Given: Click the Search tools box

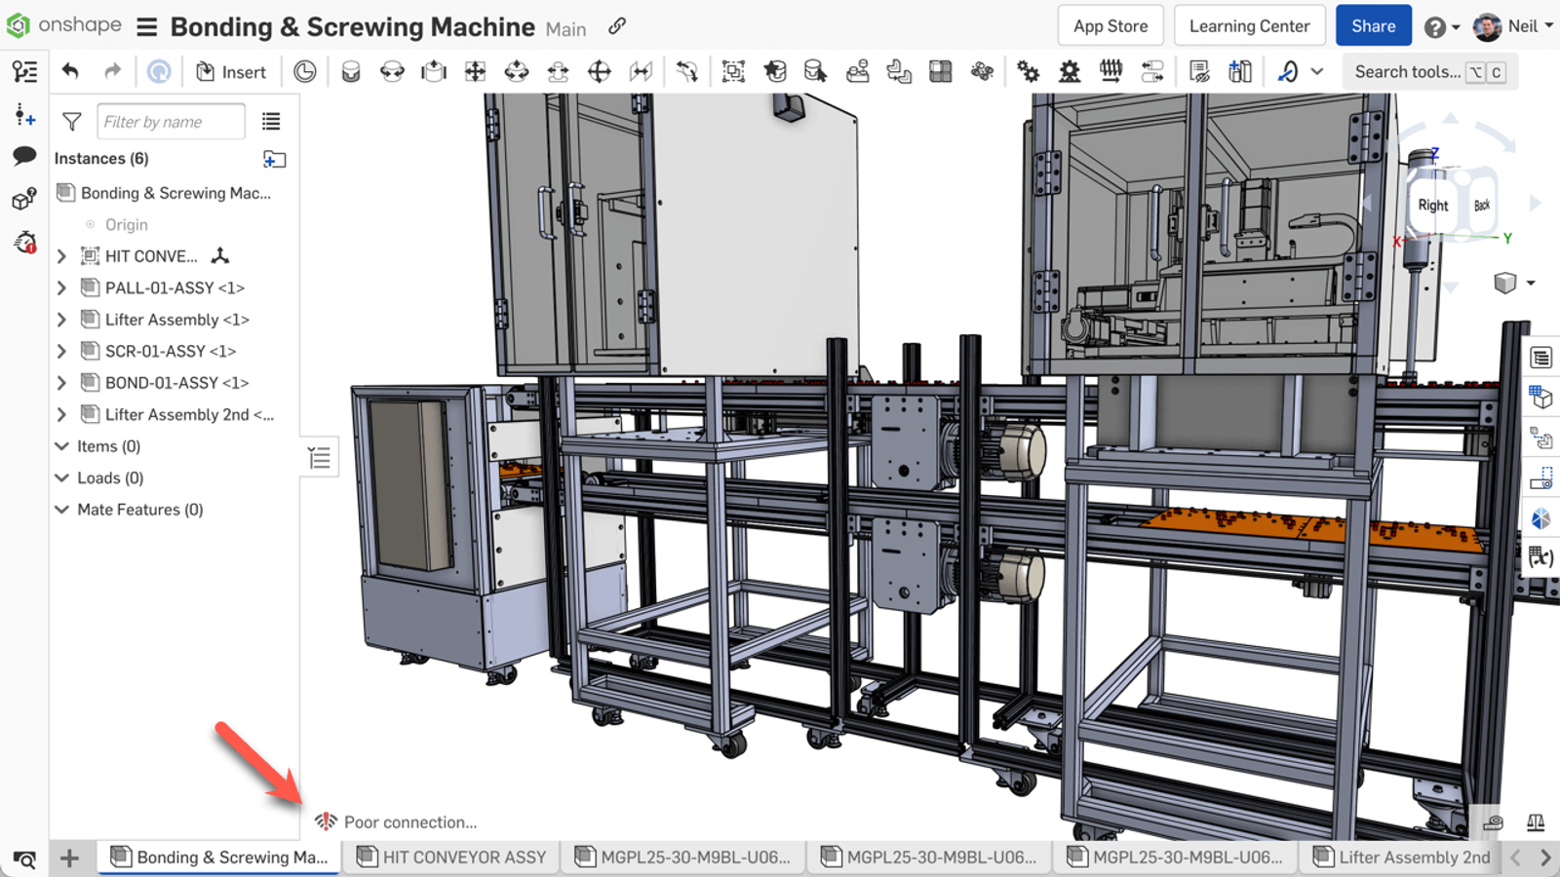Looking at the screenshot, I should click(1407, 71).
